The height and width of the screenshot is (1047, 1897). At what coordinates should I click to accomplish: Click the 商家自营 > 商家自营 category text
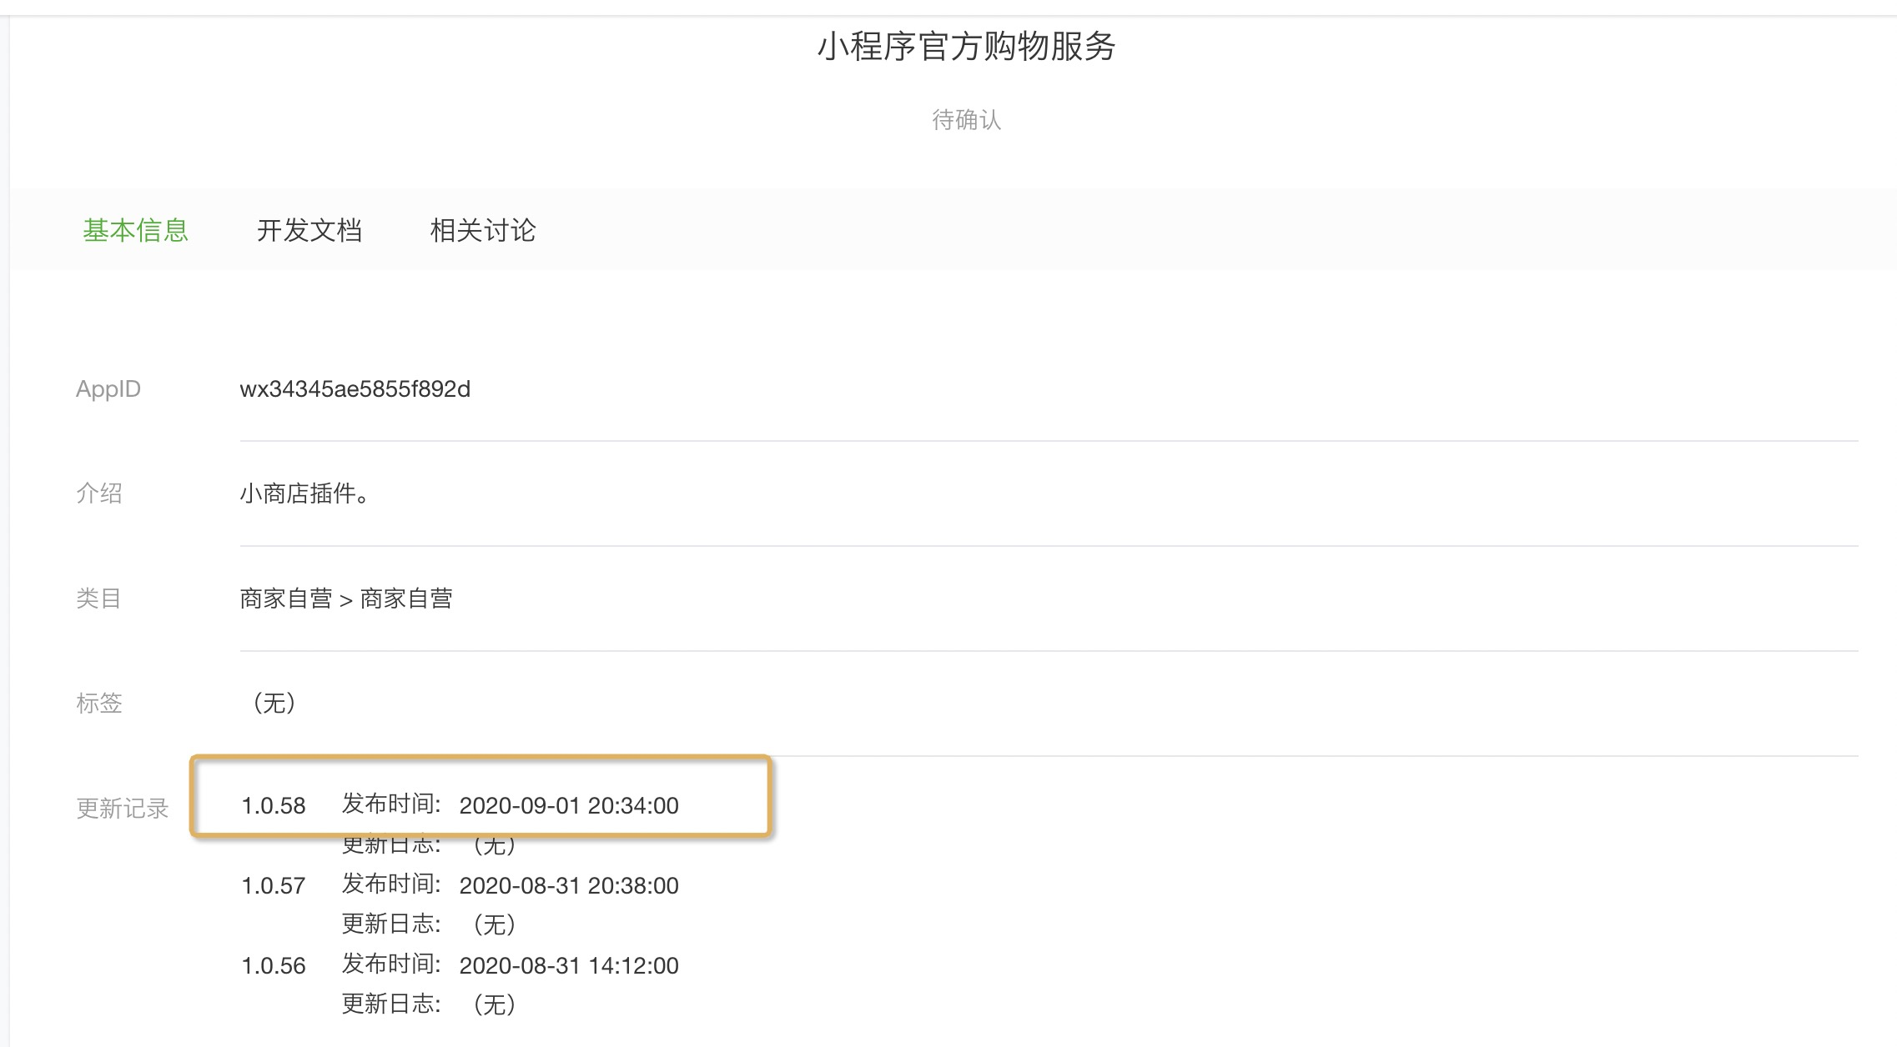(345, 599)
